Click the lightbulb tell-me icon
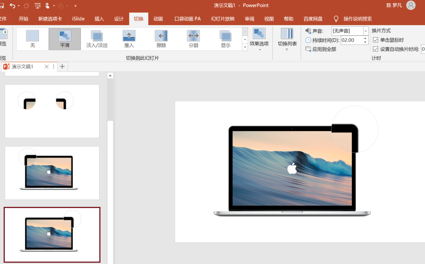 pyautogui.click(x=336, y=19)
